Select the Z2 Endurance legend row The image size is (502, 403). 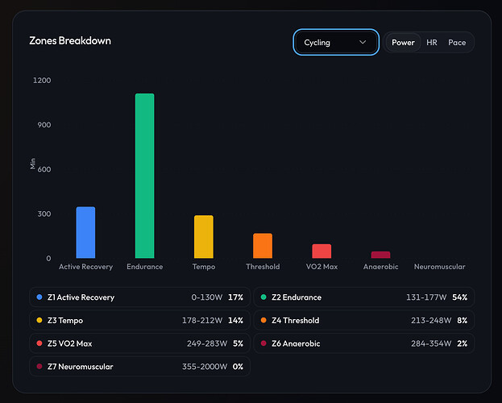(364, 297)
